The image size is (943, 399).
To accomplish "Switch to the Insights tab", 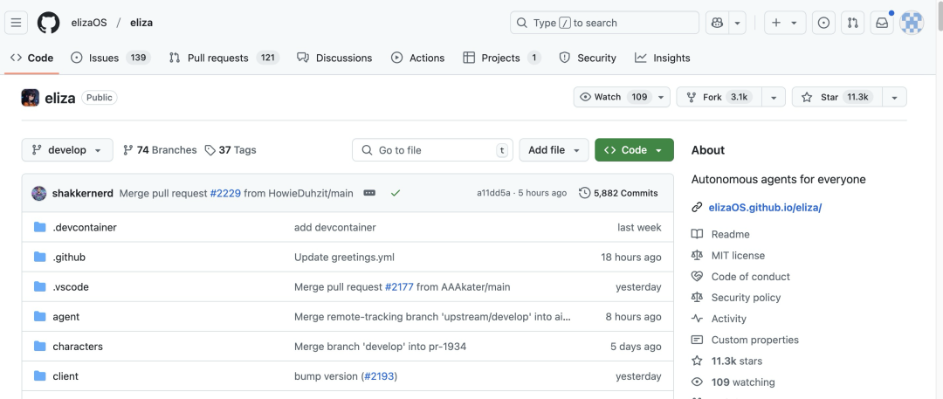I will click(x=662, y=58).
